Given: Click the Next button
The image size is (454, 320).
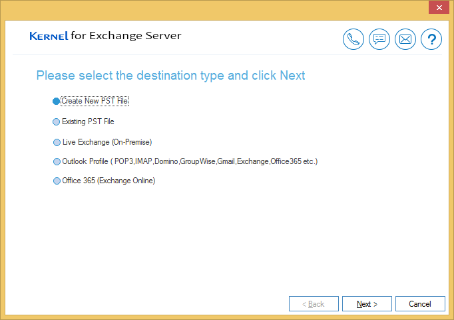Looking at the screenshot, I should click(x=367, y=304).
